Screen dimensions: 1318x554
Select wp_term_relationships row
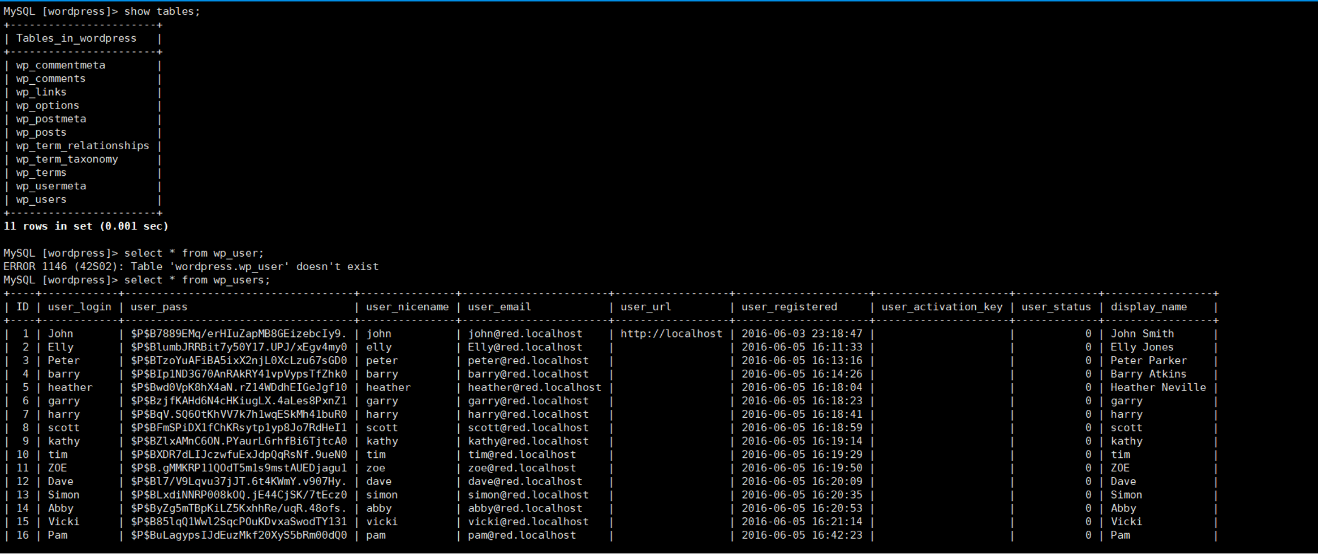(83, 146)
